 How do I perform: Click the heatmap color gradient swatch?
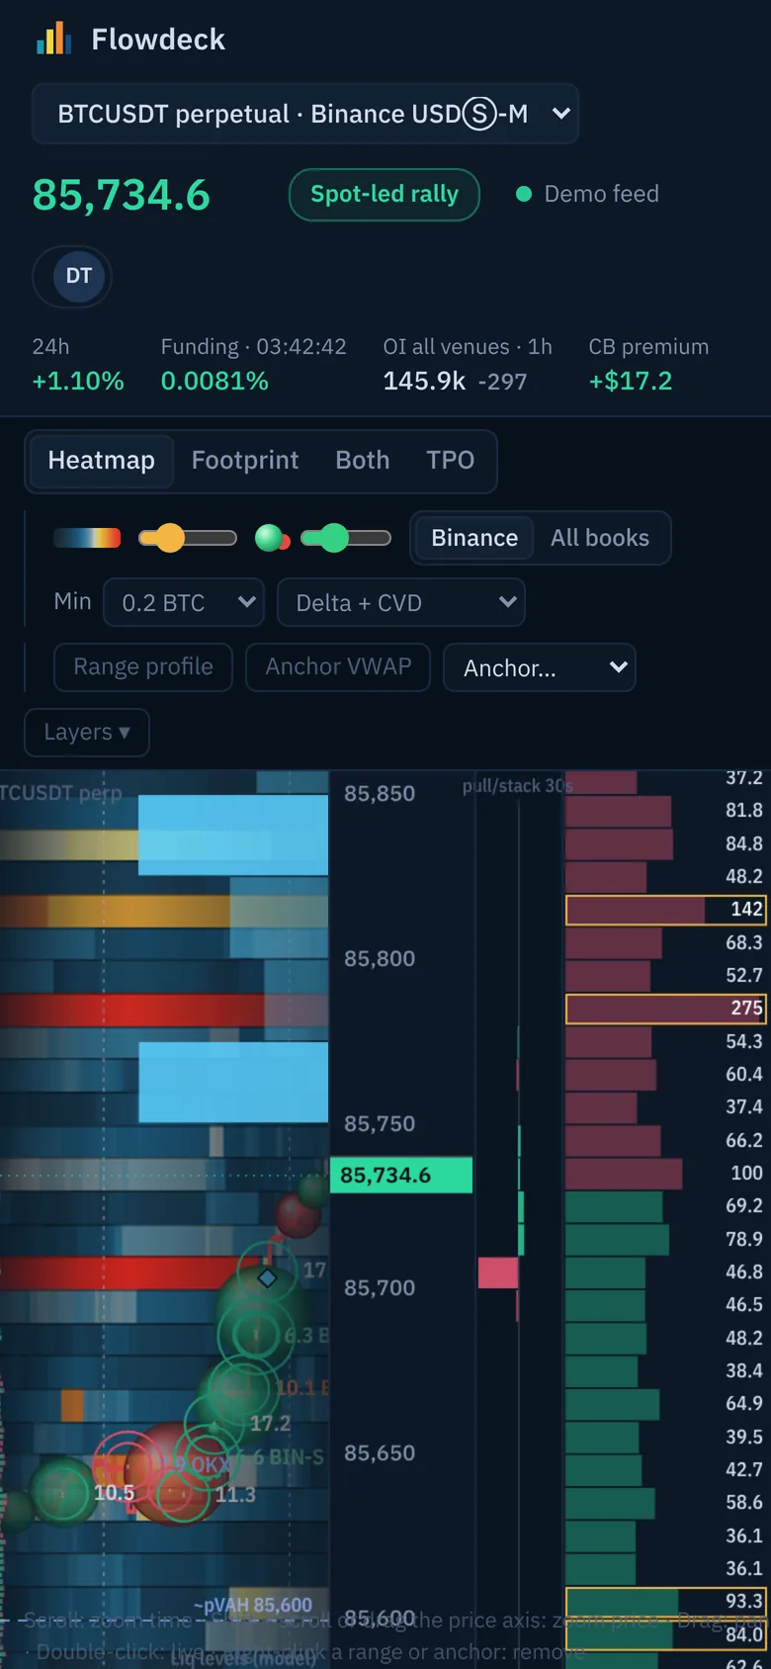pyautogui.click(x=87, y=538)
